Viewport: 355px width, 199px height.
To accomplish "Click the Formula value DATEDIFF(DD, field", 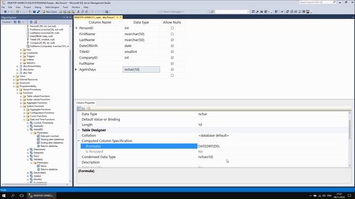I will [272, 146].
